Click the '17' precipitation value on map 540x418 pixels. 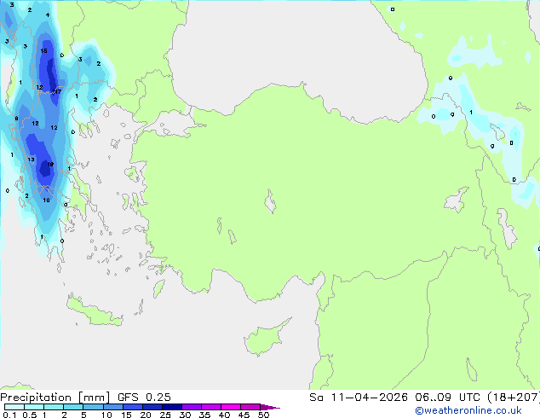tap(58, 91)
